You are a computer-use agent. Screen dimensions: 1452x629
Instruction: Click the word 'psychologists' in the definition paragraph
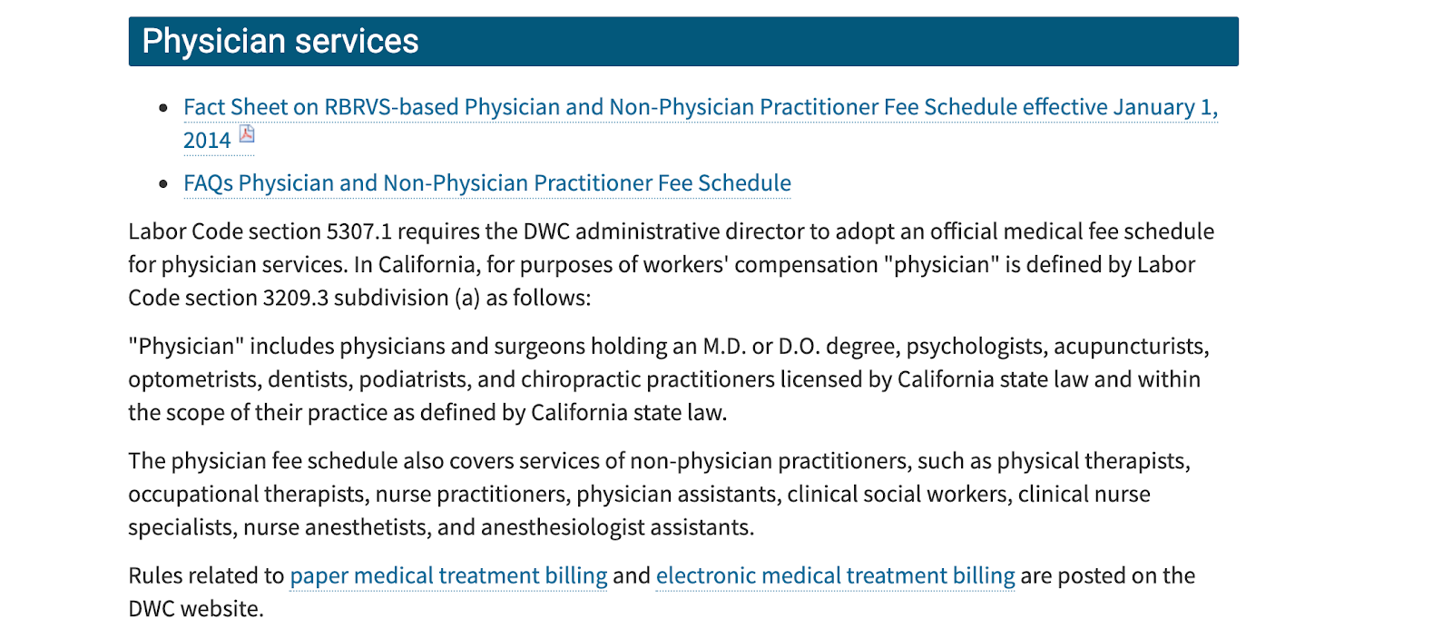click(x=976, y=347)
